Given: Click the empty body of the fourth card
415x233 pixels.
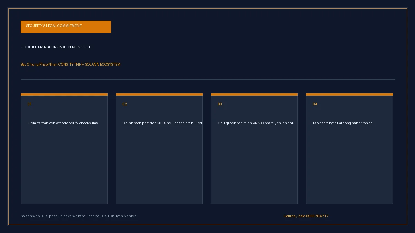Looking at the screenshot, I should click(349, 164).
